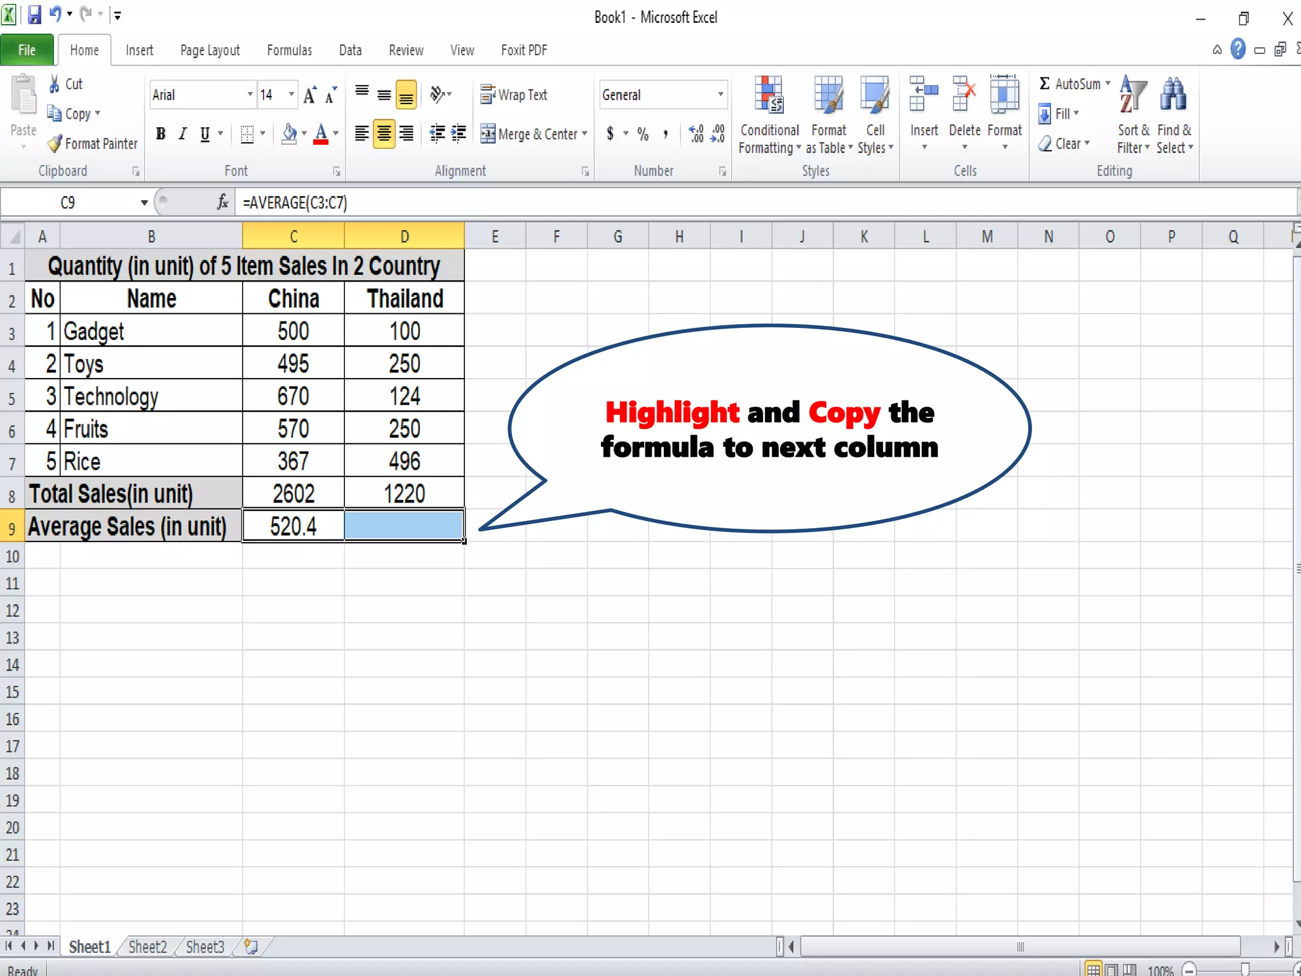1301x976 pixels.
Task: Open Sort & Filter options
Action: click(x=1133, y=114)
